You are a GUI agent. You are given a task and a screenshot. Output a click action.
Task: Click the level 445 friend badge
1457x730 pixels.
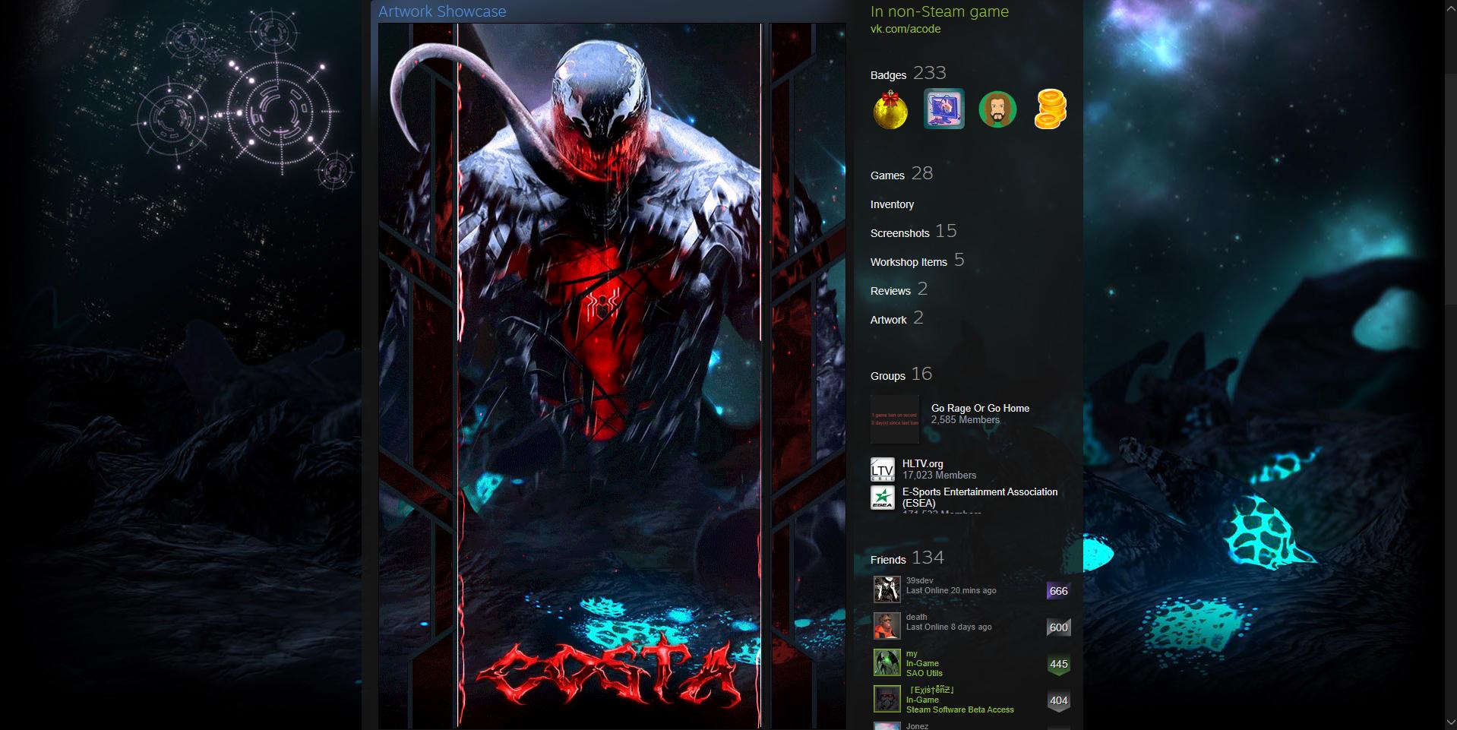pyautogui.click(x=1058, y=664)
